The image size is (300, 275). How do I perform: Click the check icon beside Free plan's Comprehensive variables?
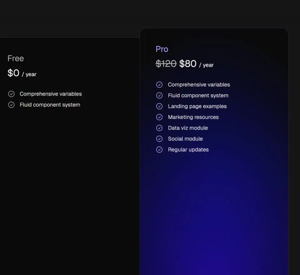click(x=11, y=94)
